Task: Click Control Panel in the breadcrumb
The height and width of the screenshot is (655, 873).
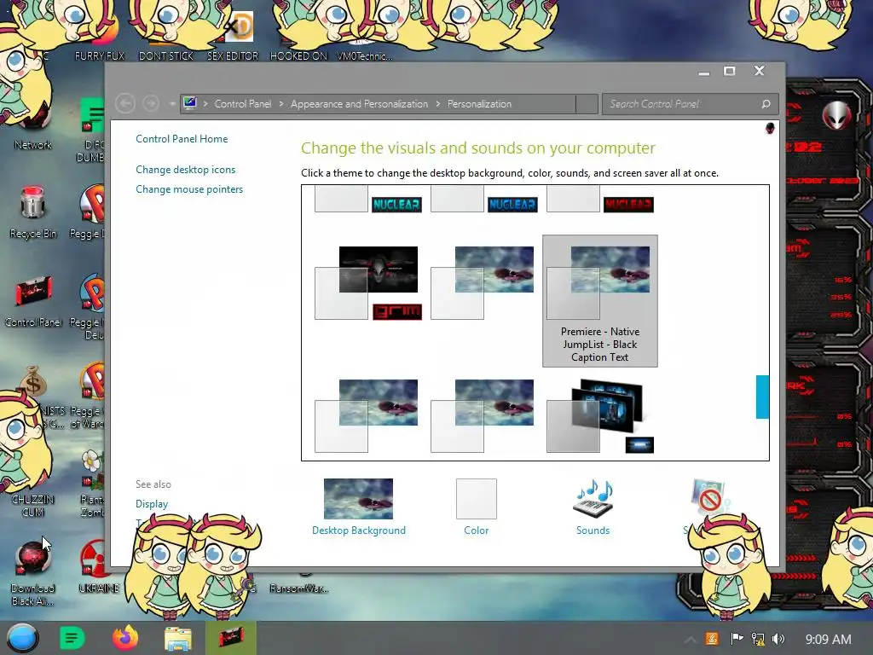Action: (x=243, y=104)
